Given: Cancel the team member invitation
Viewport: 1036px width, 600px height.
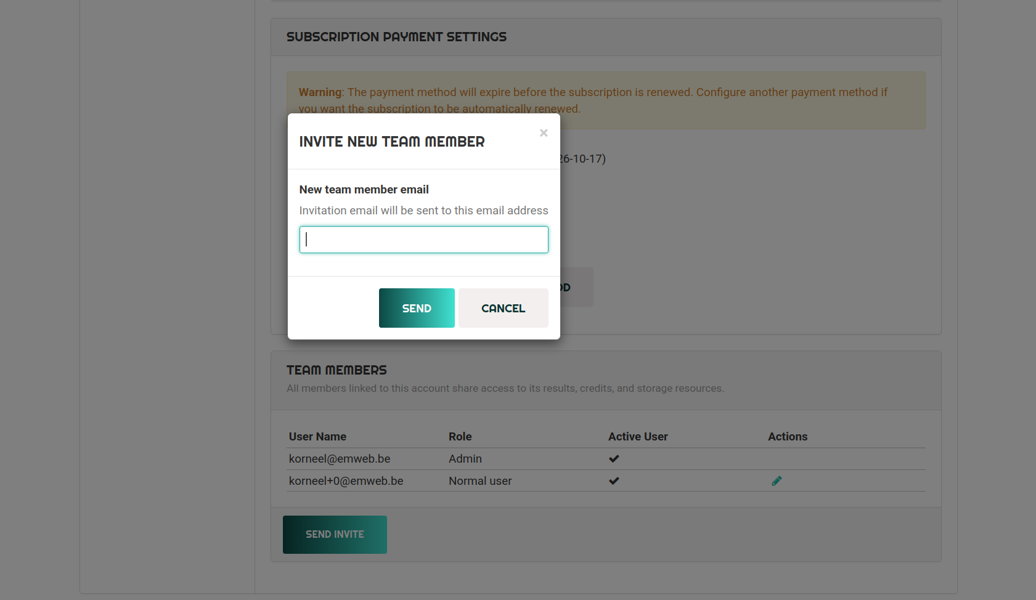Looking at the screenshot, I should pyautogui.click(x=503, y=308).
